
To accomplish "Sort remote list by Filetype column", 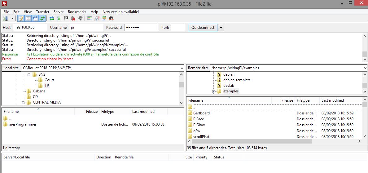I will tap(307, 100).
